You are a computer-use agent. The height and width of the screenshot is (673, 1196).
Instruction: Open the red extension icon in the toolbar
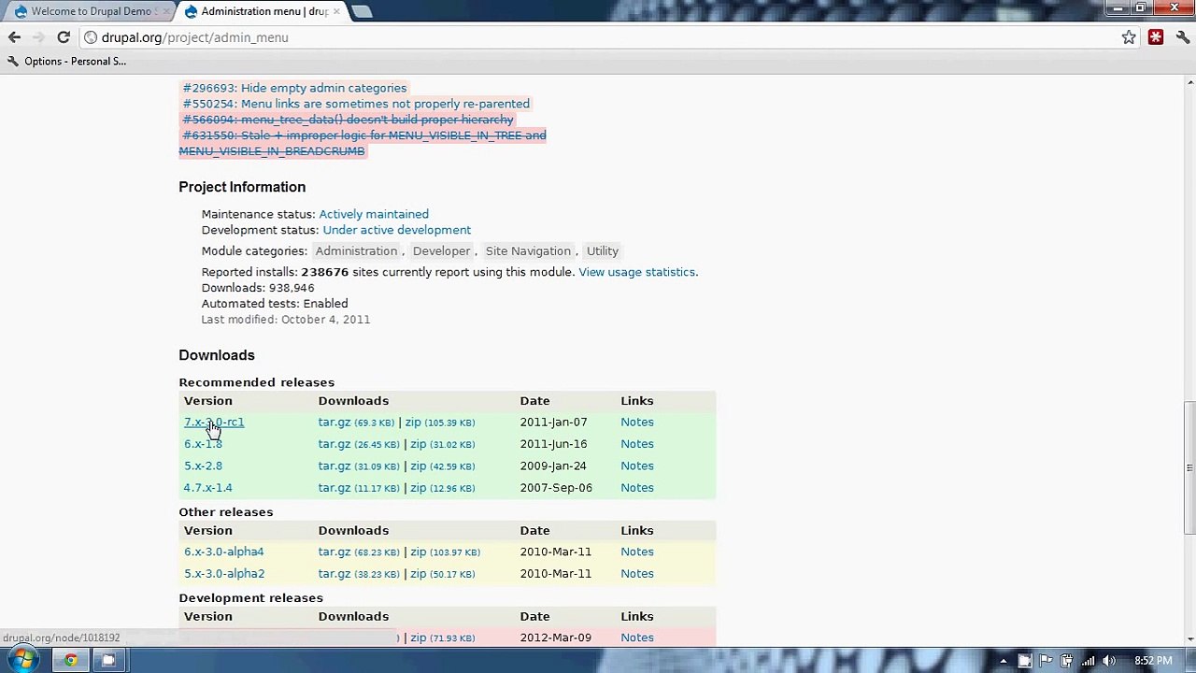[1156, 37]
